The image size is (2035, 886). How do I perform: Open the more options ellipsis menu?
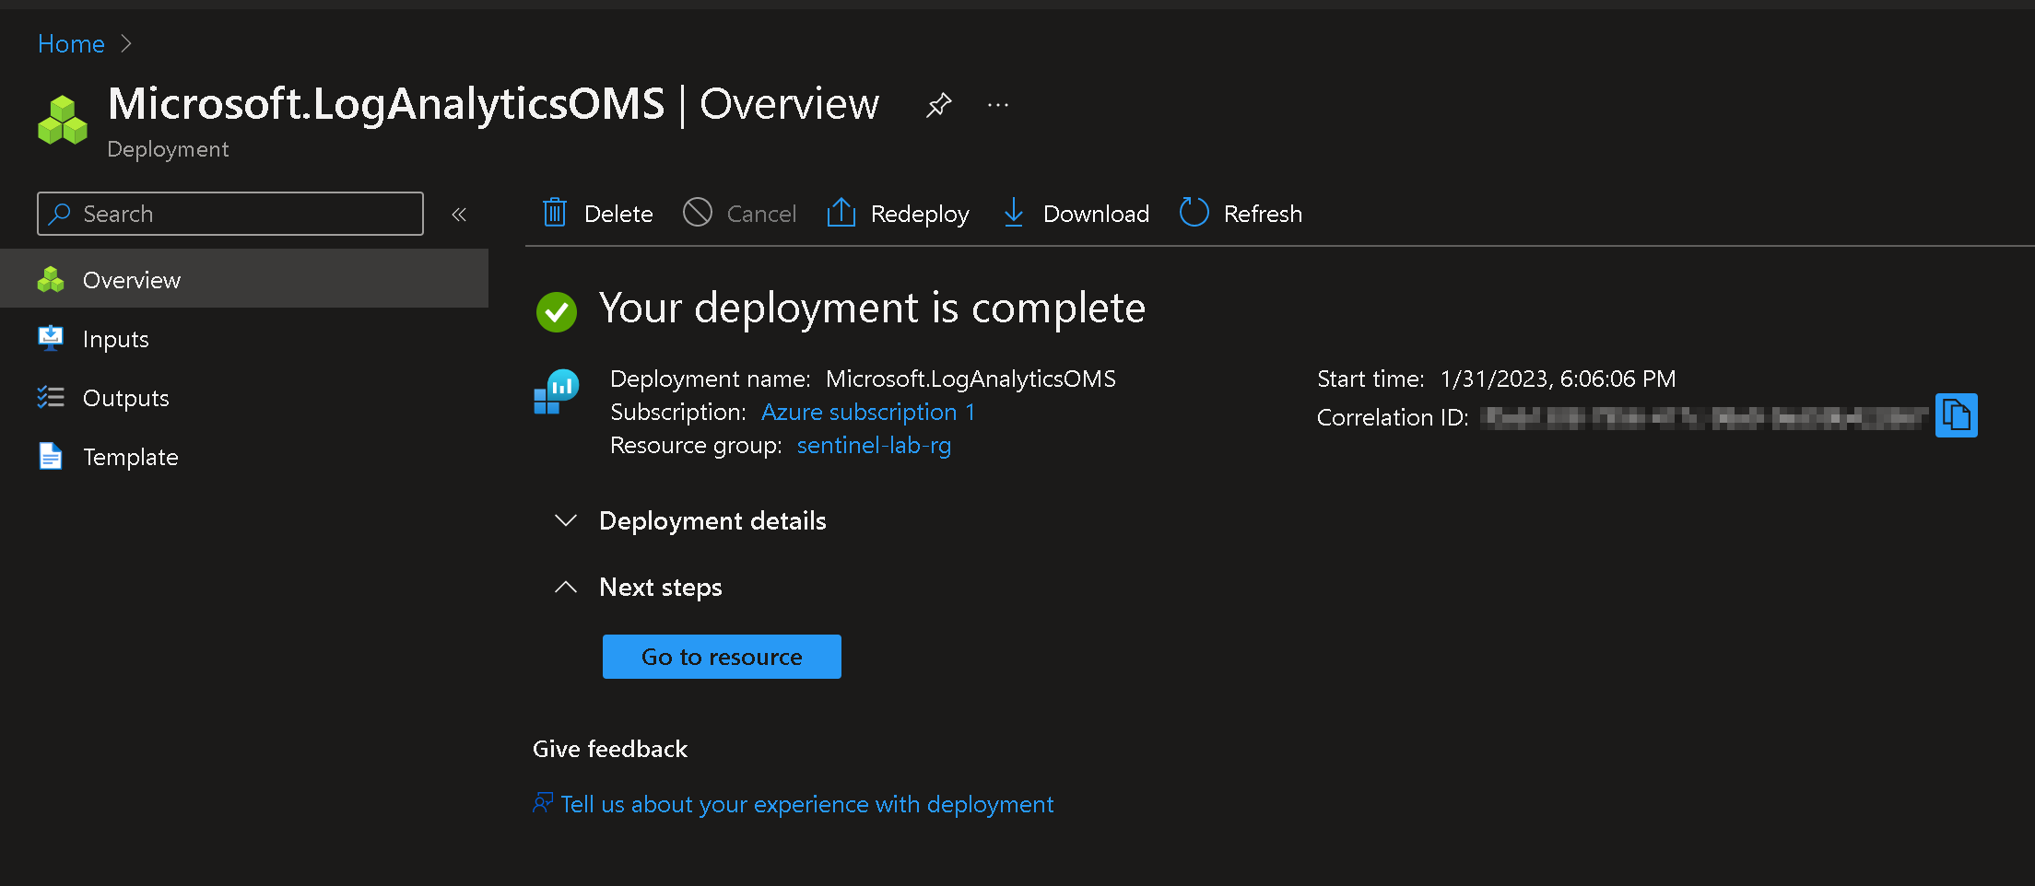(997, 105)
